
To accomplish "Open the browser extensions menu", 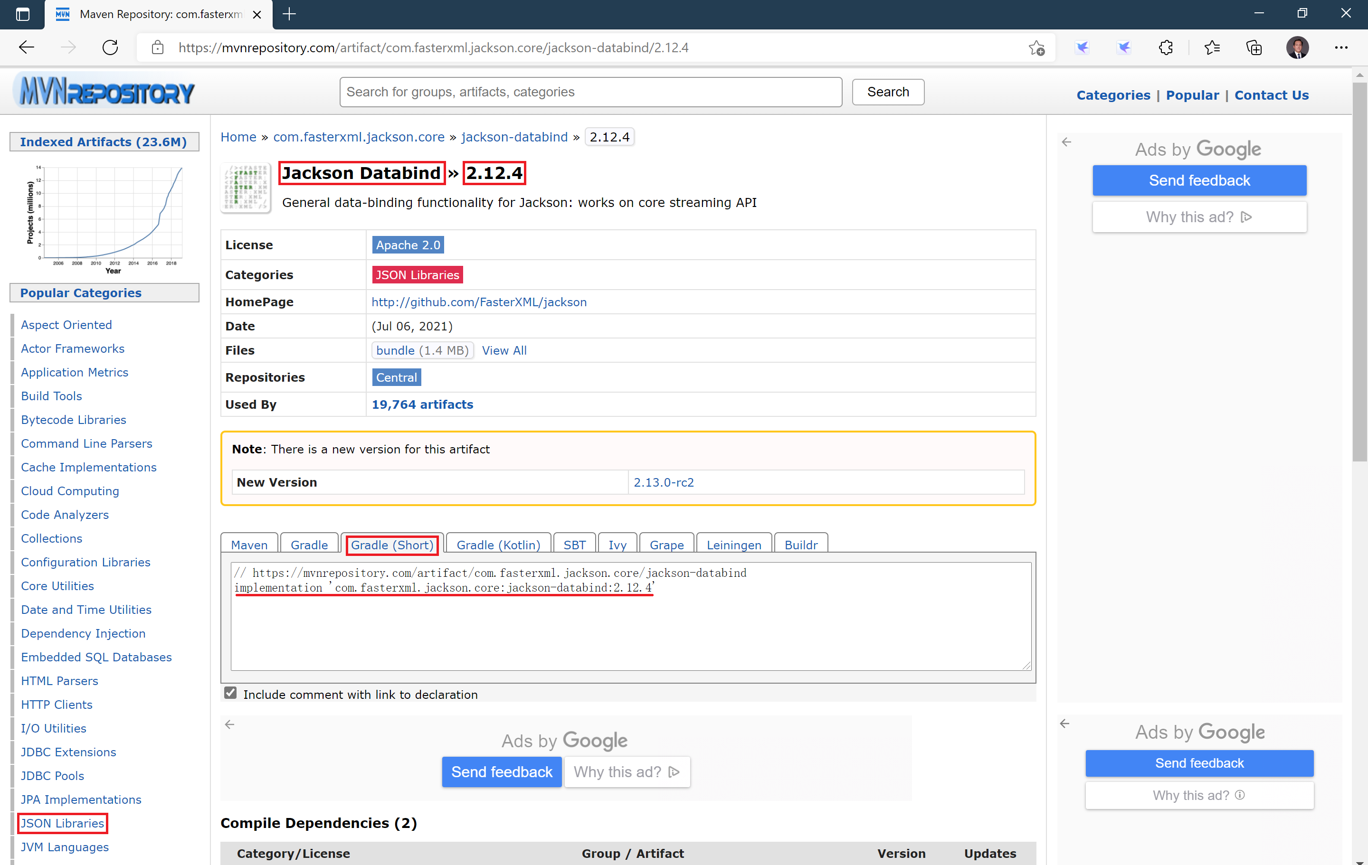I will [1166, 47].
